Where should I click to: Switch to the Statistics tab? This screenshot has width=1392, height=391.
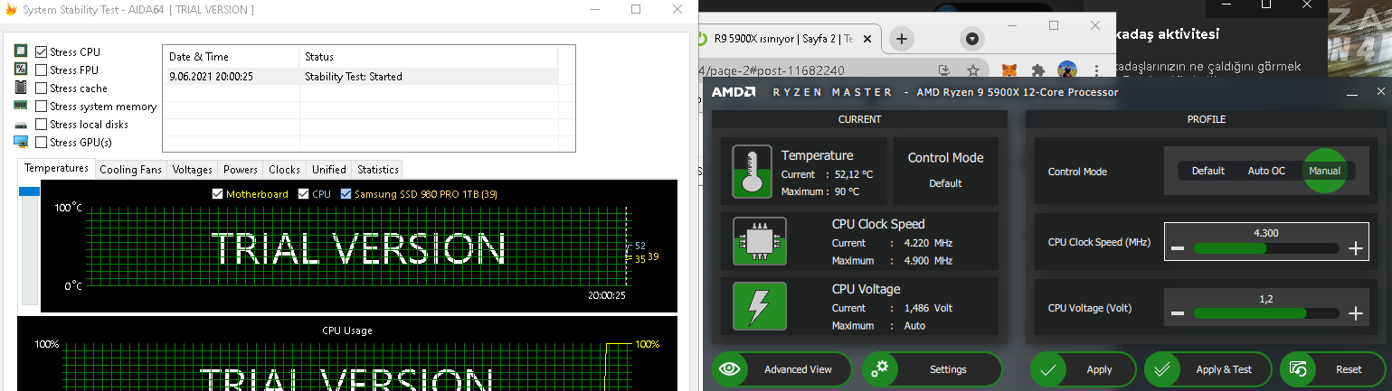(378, 170)
